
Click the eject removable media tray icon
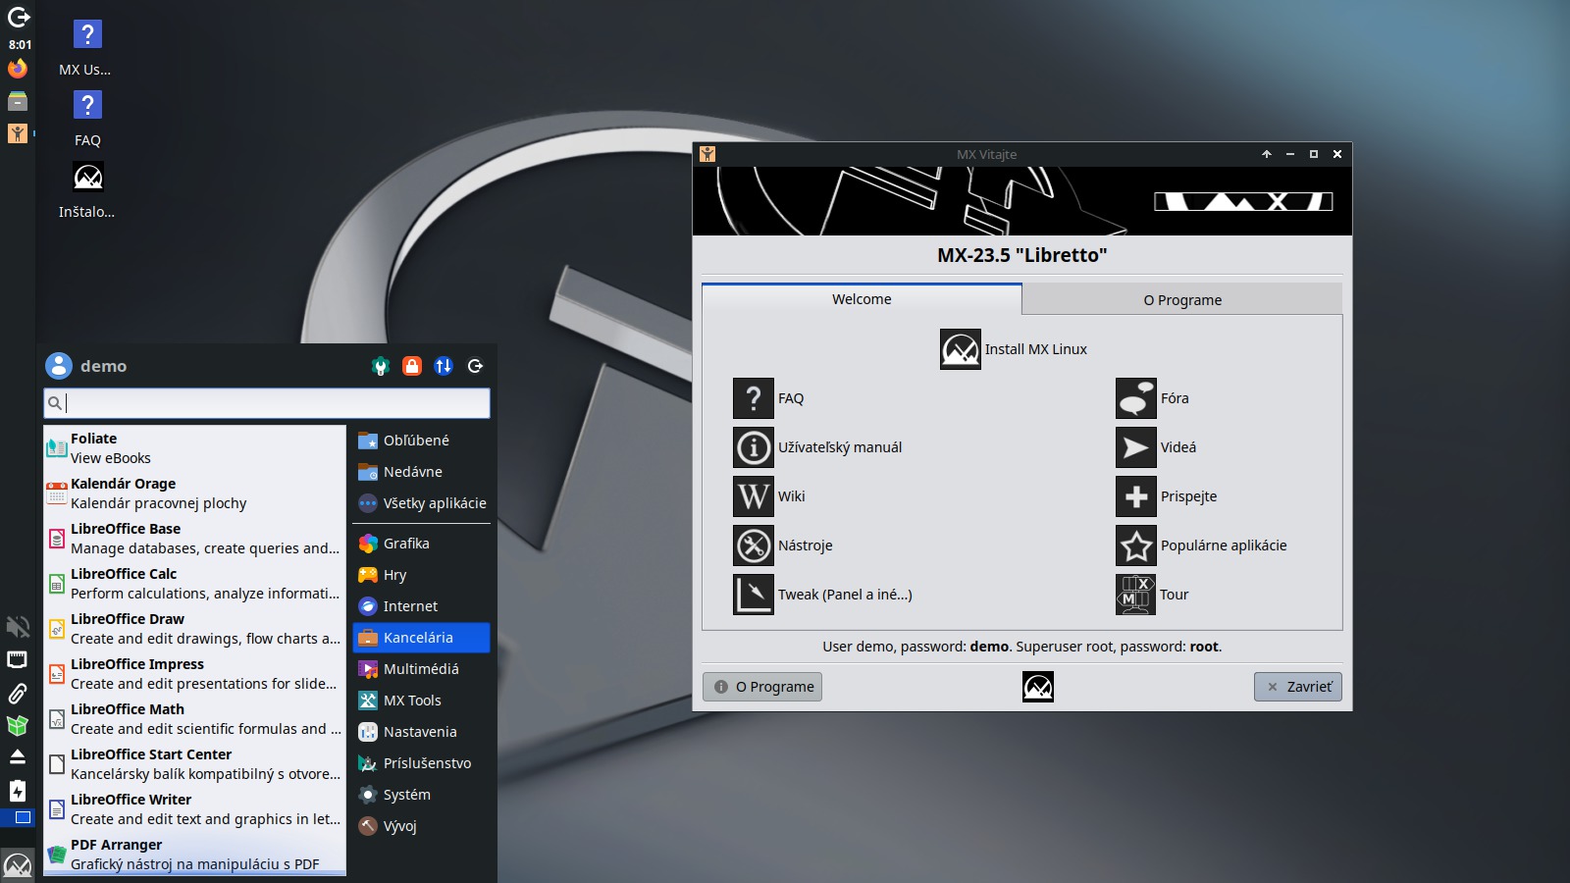coord(18,756)
